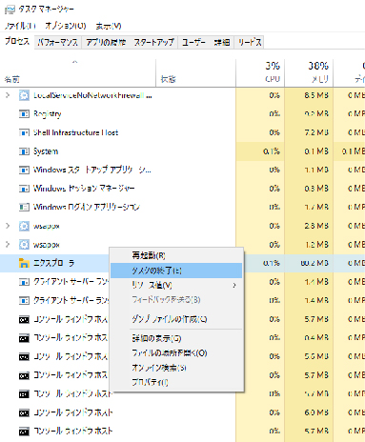Switch to the ユーザー tab
The height and width of the screenshot is (442, 365).
pyautogui.click(x=193, y=42)
